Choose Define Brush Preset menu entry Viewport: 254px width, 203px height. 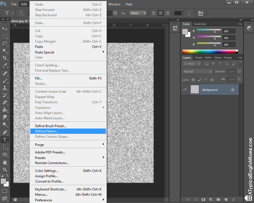(68, 126)
